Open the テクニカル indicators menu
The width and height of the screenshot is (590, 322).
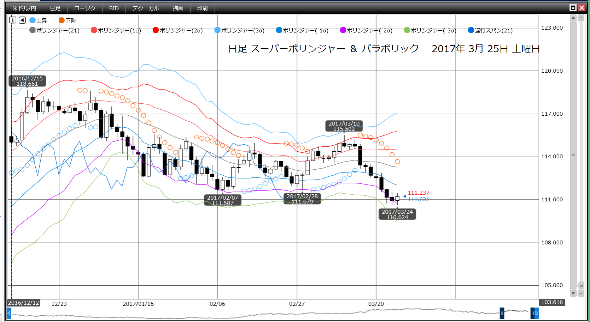point(146,8)
